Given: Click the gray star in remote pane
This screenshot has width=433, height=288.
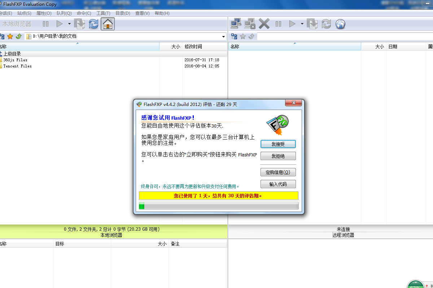Looking at the screenshot, I should coord(243,36).
